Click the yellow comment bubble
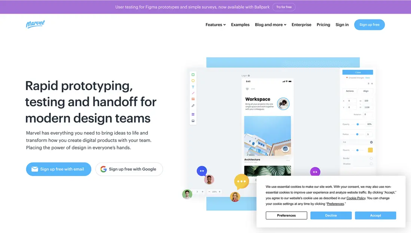 [241, 181]
